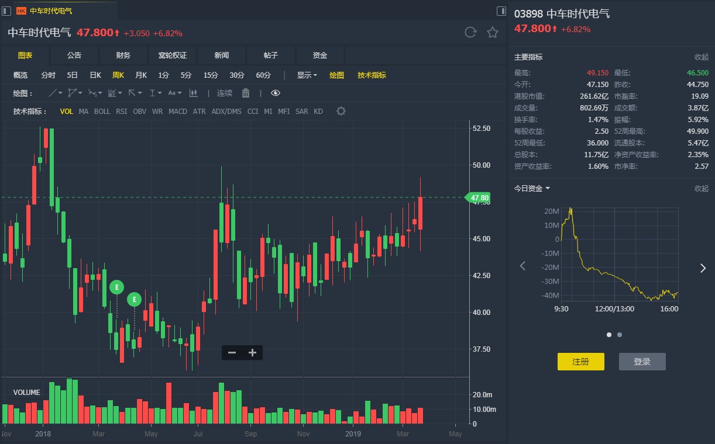Click the 帖子 posts tab
Viewport: 715px width, 444px height.
271,56
